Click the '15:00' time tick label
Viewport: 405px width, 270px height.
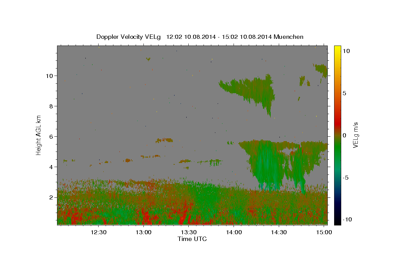[324, 232]
